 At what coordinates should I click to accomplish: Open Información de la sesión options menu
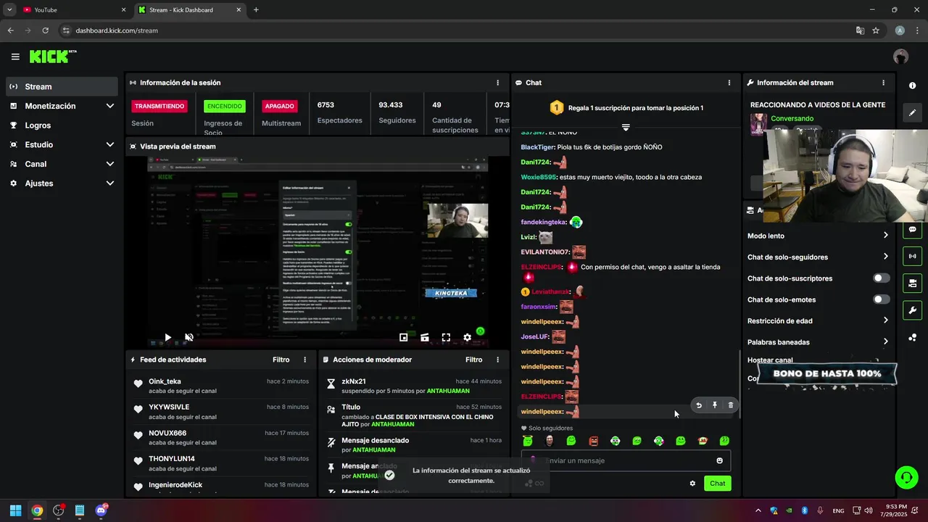pyautogui.click(x=497, y=83)
